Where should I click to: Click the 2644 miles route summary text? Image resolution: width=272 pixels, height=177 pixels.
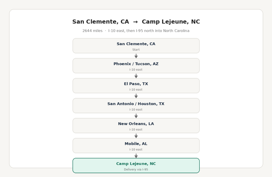tap(136, 31)
